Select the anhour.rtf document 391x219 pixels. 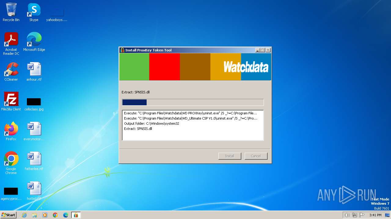[34, 72]
